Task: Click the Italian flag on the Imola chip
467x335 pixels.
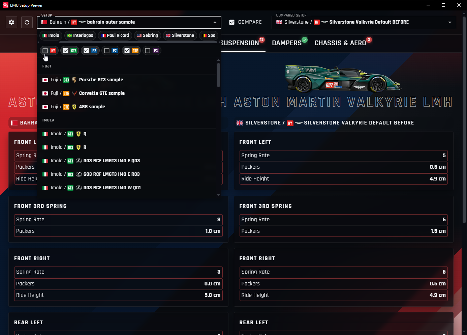Action: pos(45,35)
